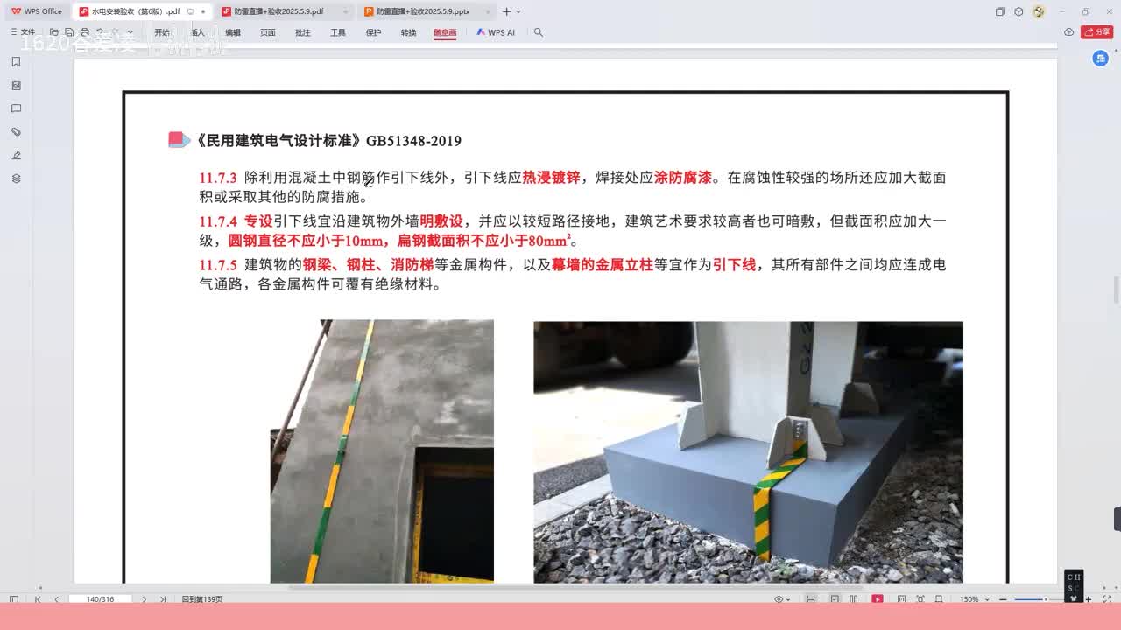Switch to the 保护 ribbon tab
1121x630 pixels.
tap(373, 32)
